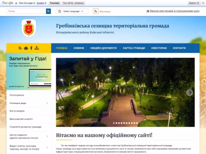Viewport: 206px width, 154px height.
Task: Expand Відділ освіти, культури submenu arrow
Action: coord(47,148)
